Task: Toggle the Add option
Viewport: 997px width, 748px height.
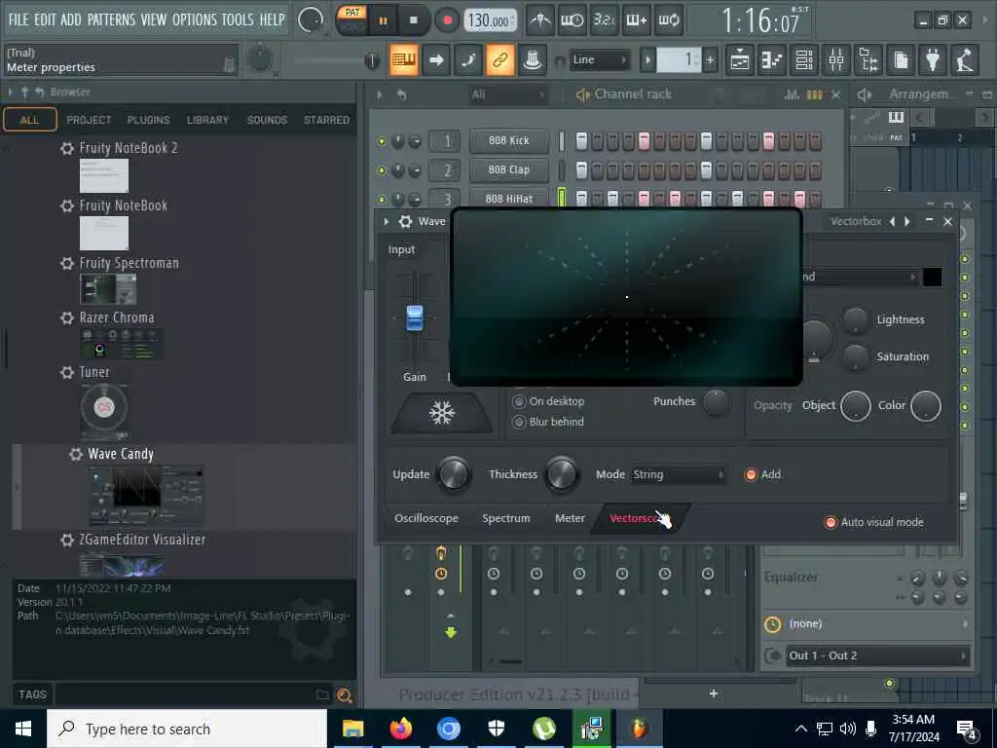Action: [751, 474]
